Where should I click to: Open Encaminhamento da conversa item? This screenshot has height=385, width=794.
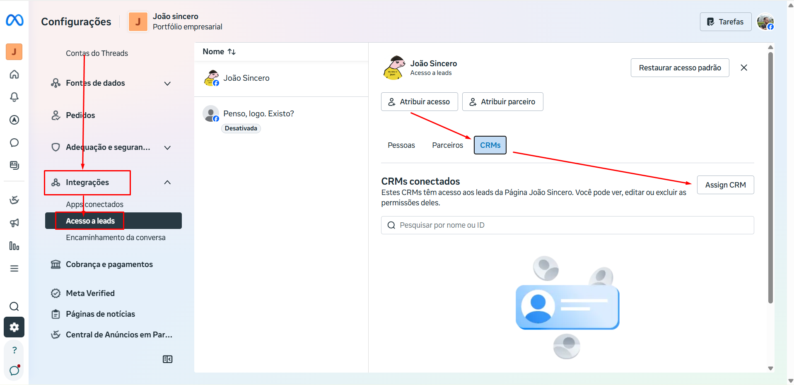(x=116, y=238)
